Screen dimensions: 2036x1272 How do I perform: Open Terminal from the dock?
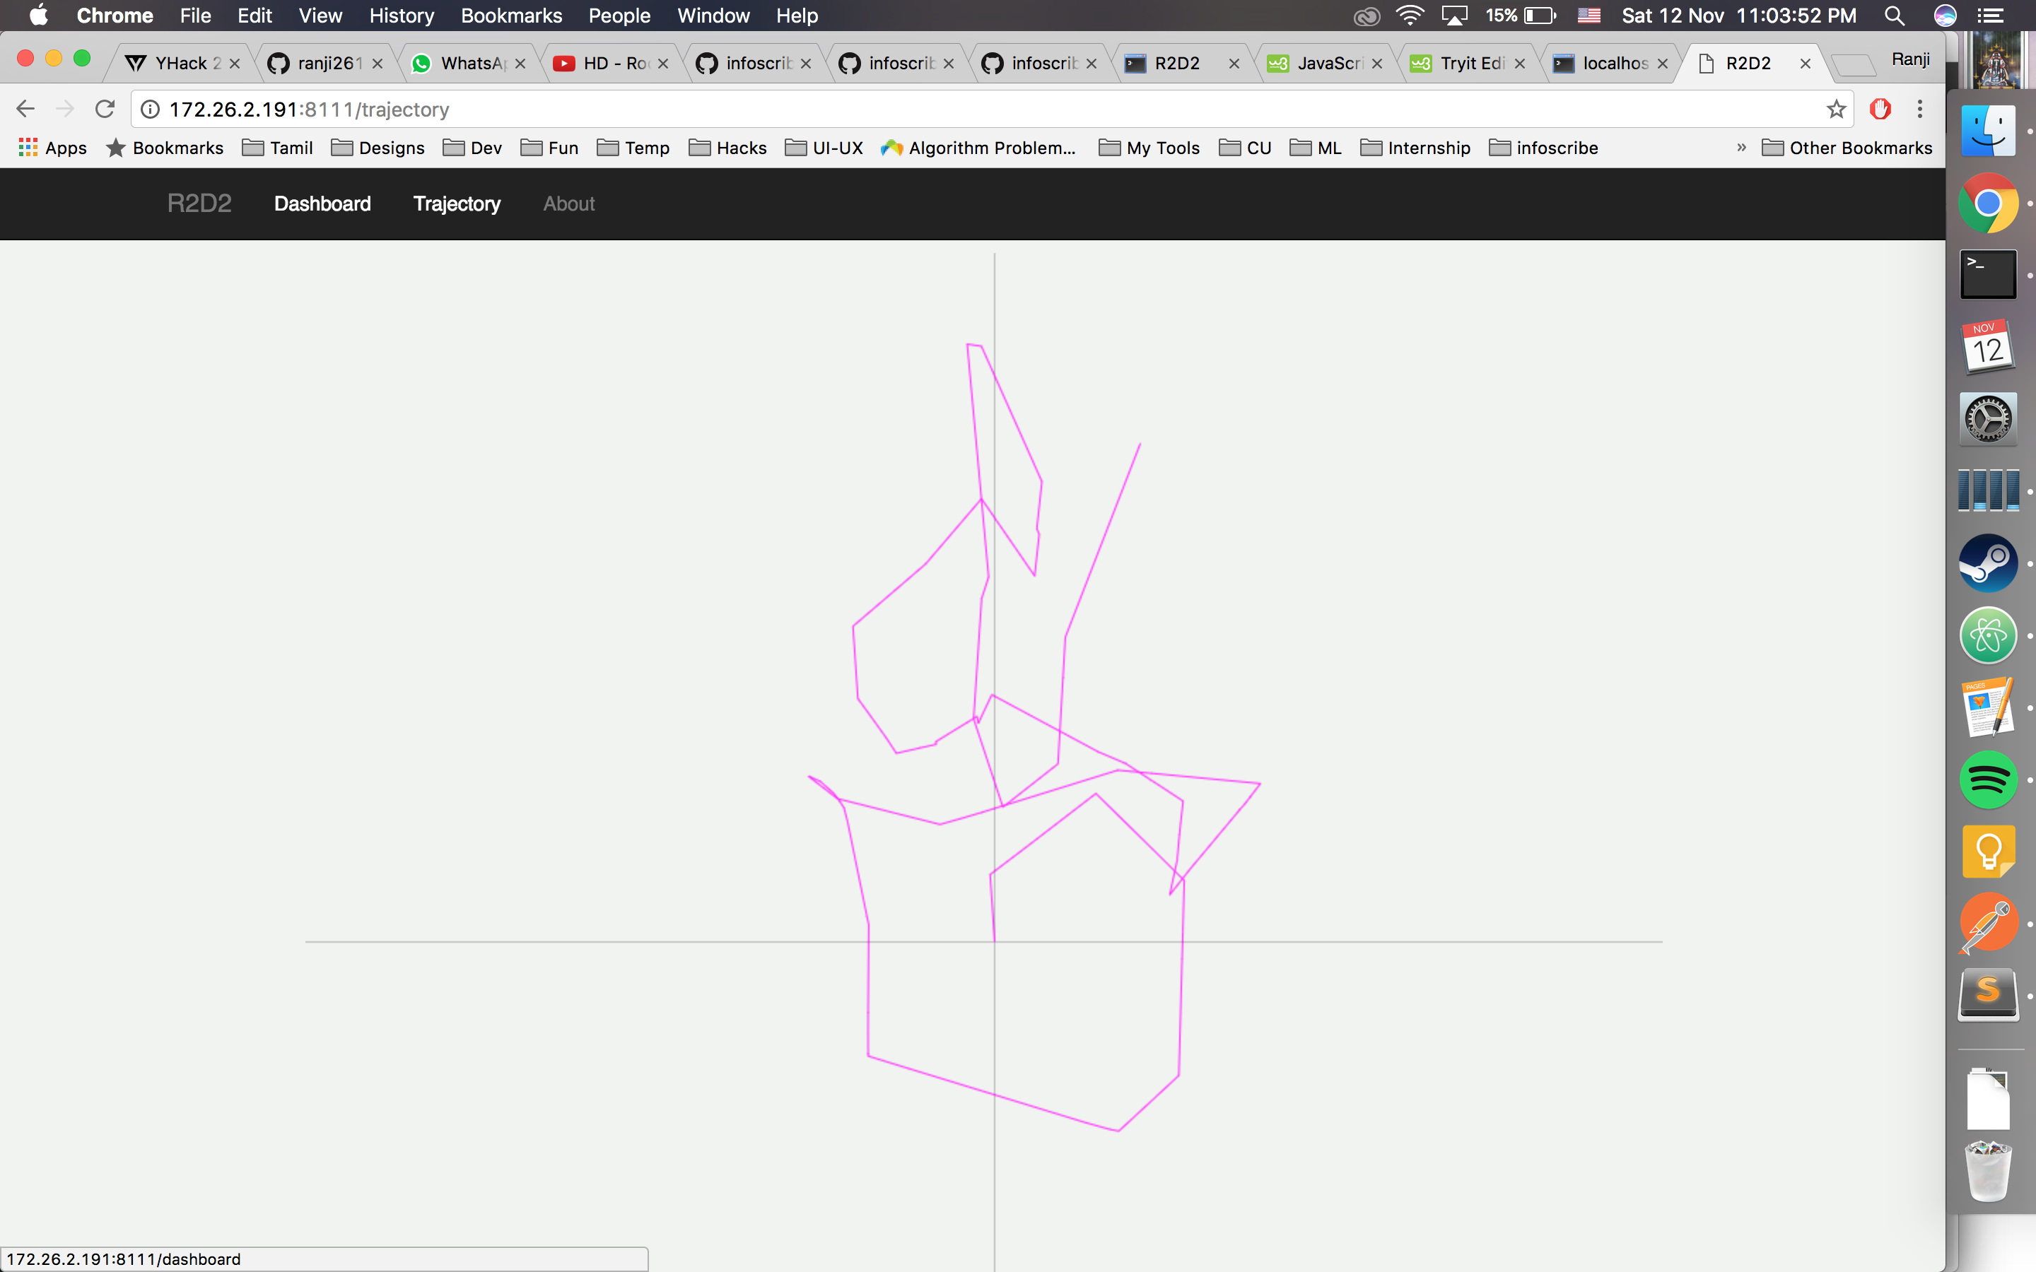pyautogui.click(x=1988, y=274)
